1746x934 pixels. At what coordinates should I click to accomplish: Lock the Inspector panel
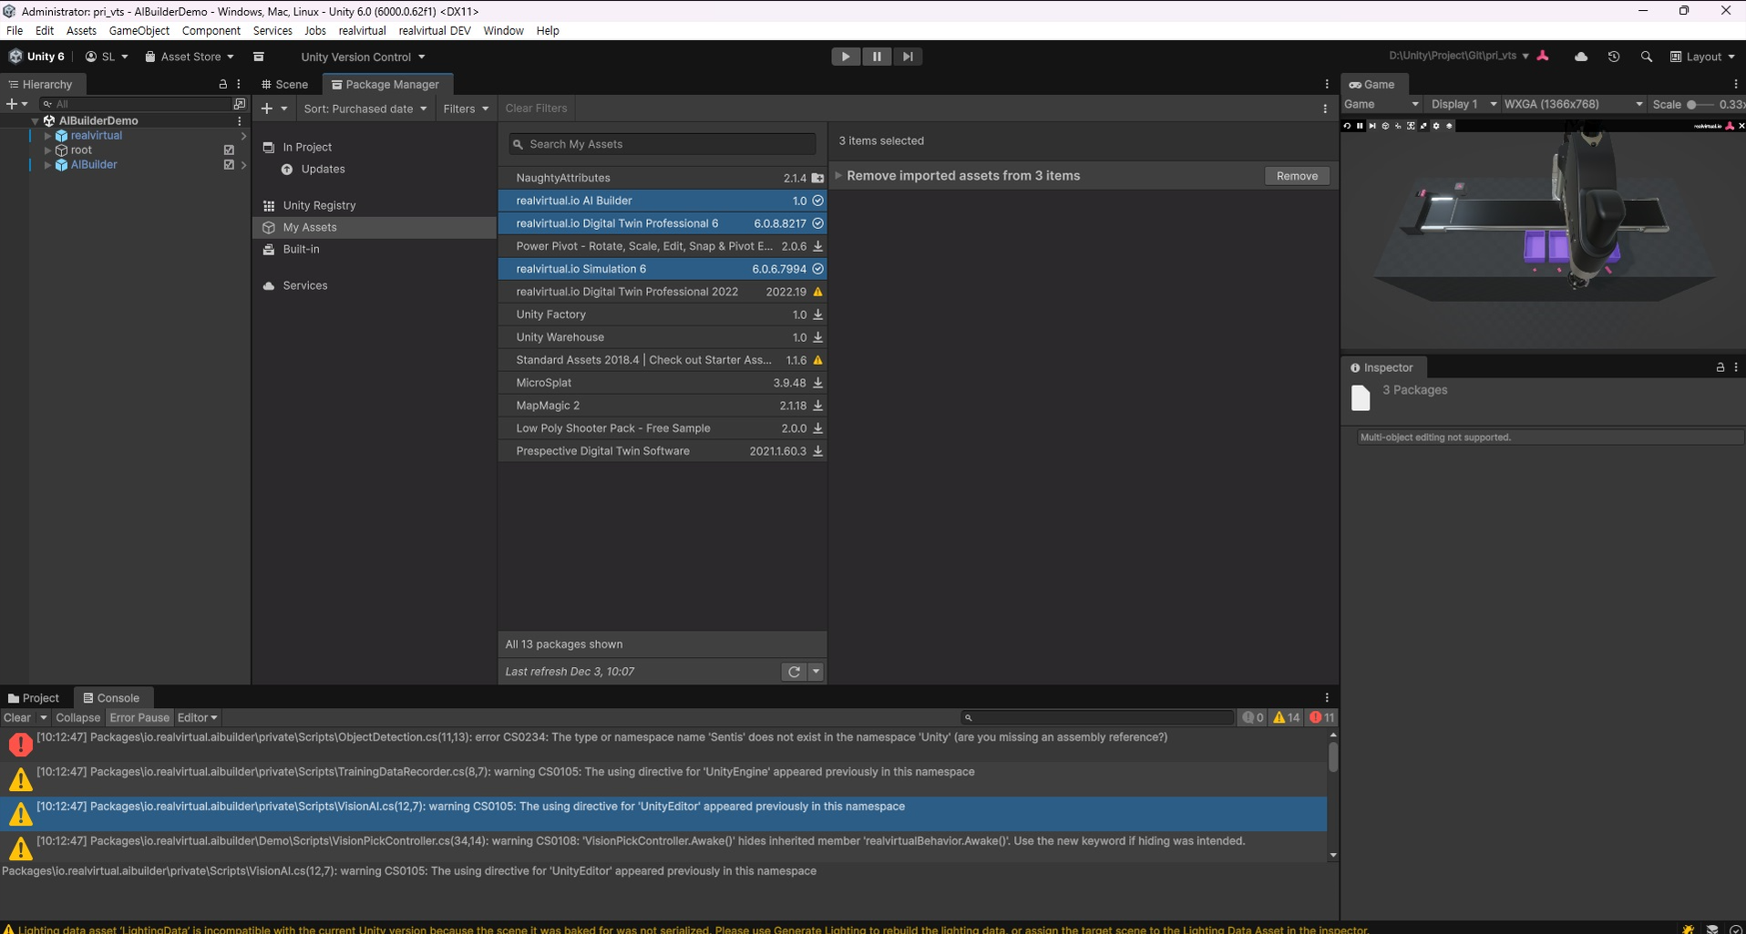coord(1720,368)
